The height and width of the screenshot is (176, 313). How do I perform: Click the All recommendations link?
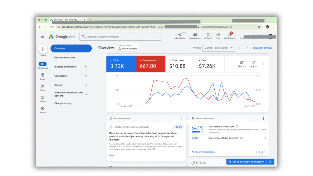click(x=203, y=152)
